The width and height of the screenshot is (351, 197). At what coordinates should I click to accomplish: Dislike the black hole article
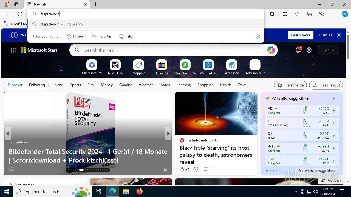point(196,169)
